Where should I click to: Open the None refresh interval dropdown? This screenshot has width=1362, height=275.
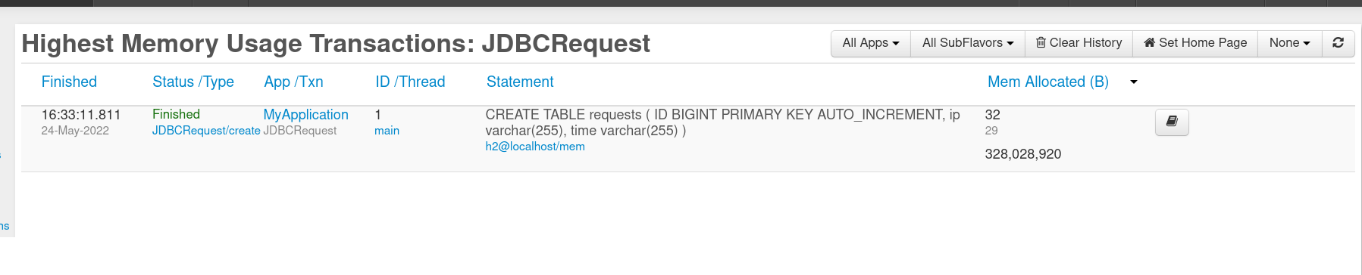click(x=1290, y=43)
